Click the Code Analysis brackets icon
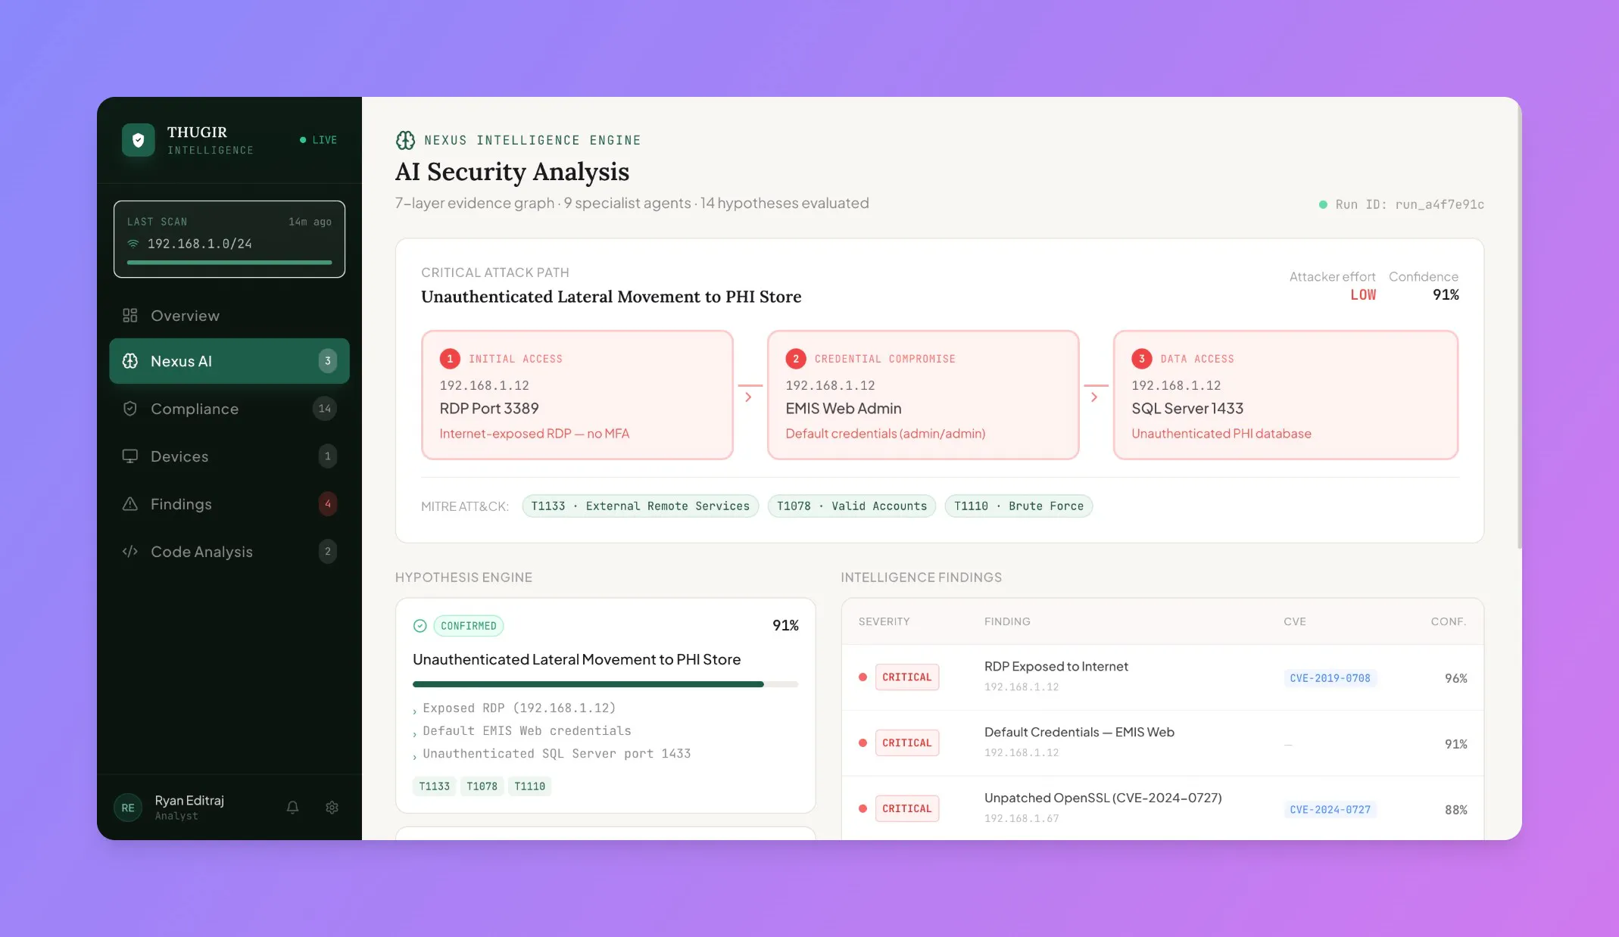This screenshot has width=1619, height=937. (x=130, y=551)
